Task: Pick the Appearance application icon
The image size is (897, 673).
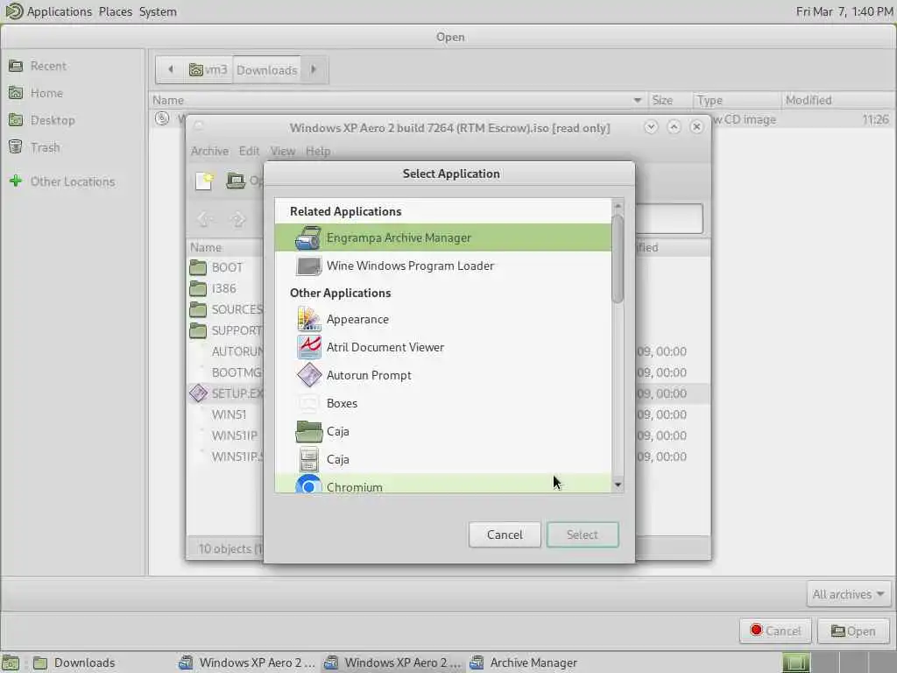Action: pyautogui.click(x=308, y=319)
